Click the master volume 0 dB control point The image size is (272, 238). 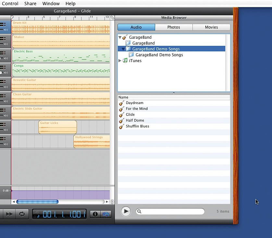(12, 191)
